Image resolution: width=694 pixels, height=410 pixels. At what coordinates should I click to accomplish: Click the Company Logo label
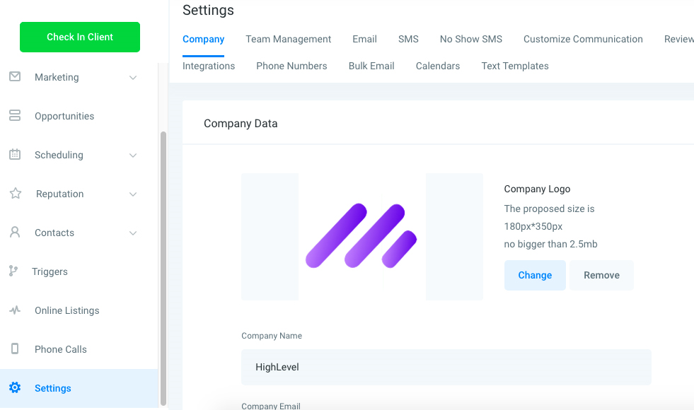click(537, 189)
